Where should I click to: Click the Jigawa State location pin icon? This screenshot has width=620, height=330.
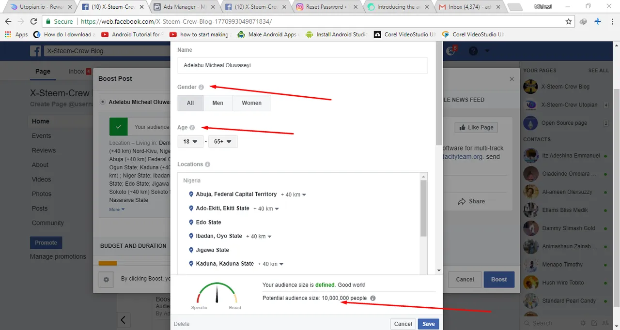(x=191, y=250)
